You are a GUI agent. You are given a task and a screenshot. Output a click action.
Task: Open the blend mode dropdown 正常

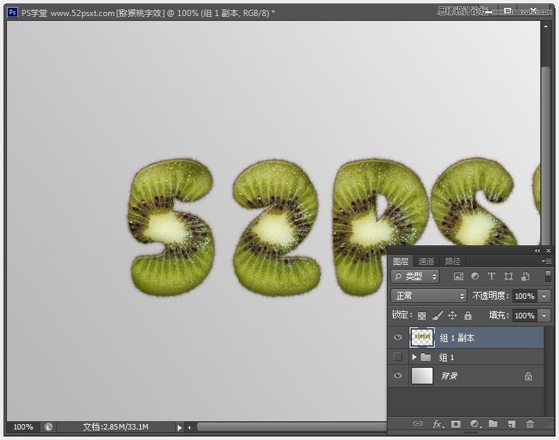click(x=429, y=296)
